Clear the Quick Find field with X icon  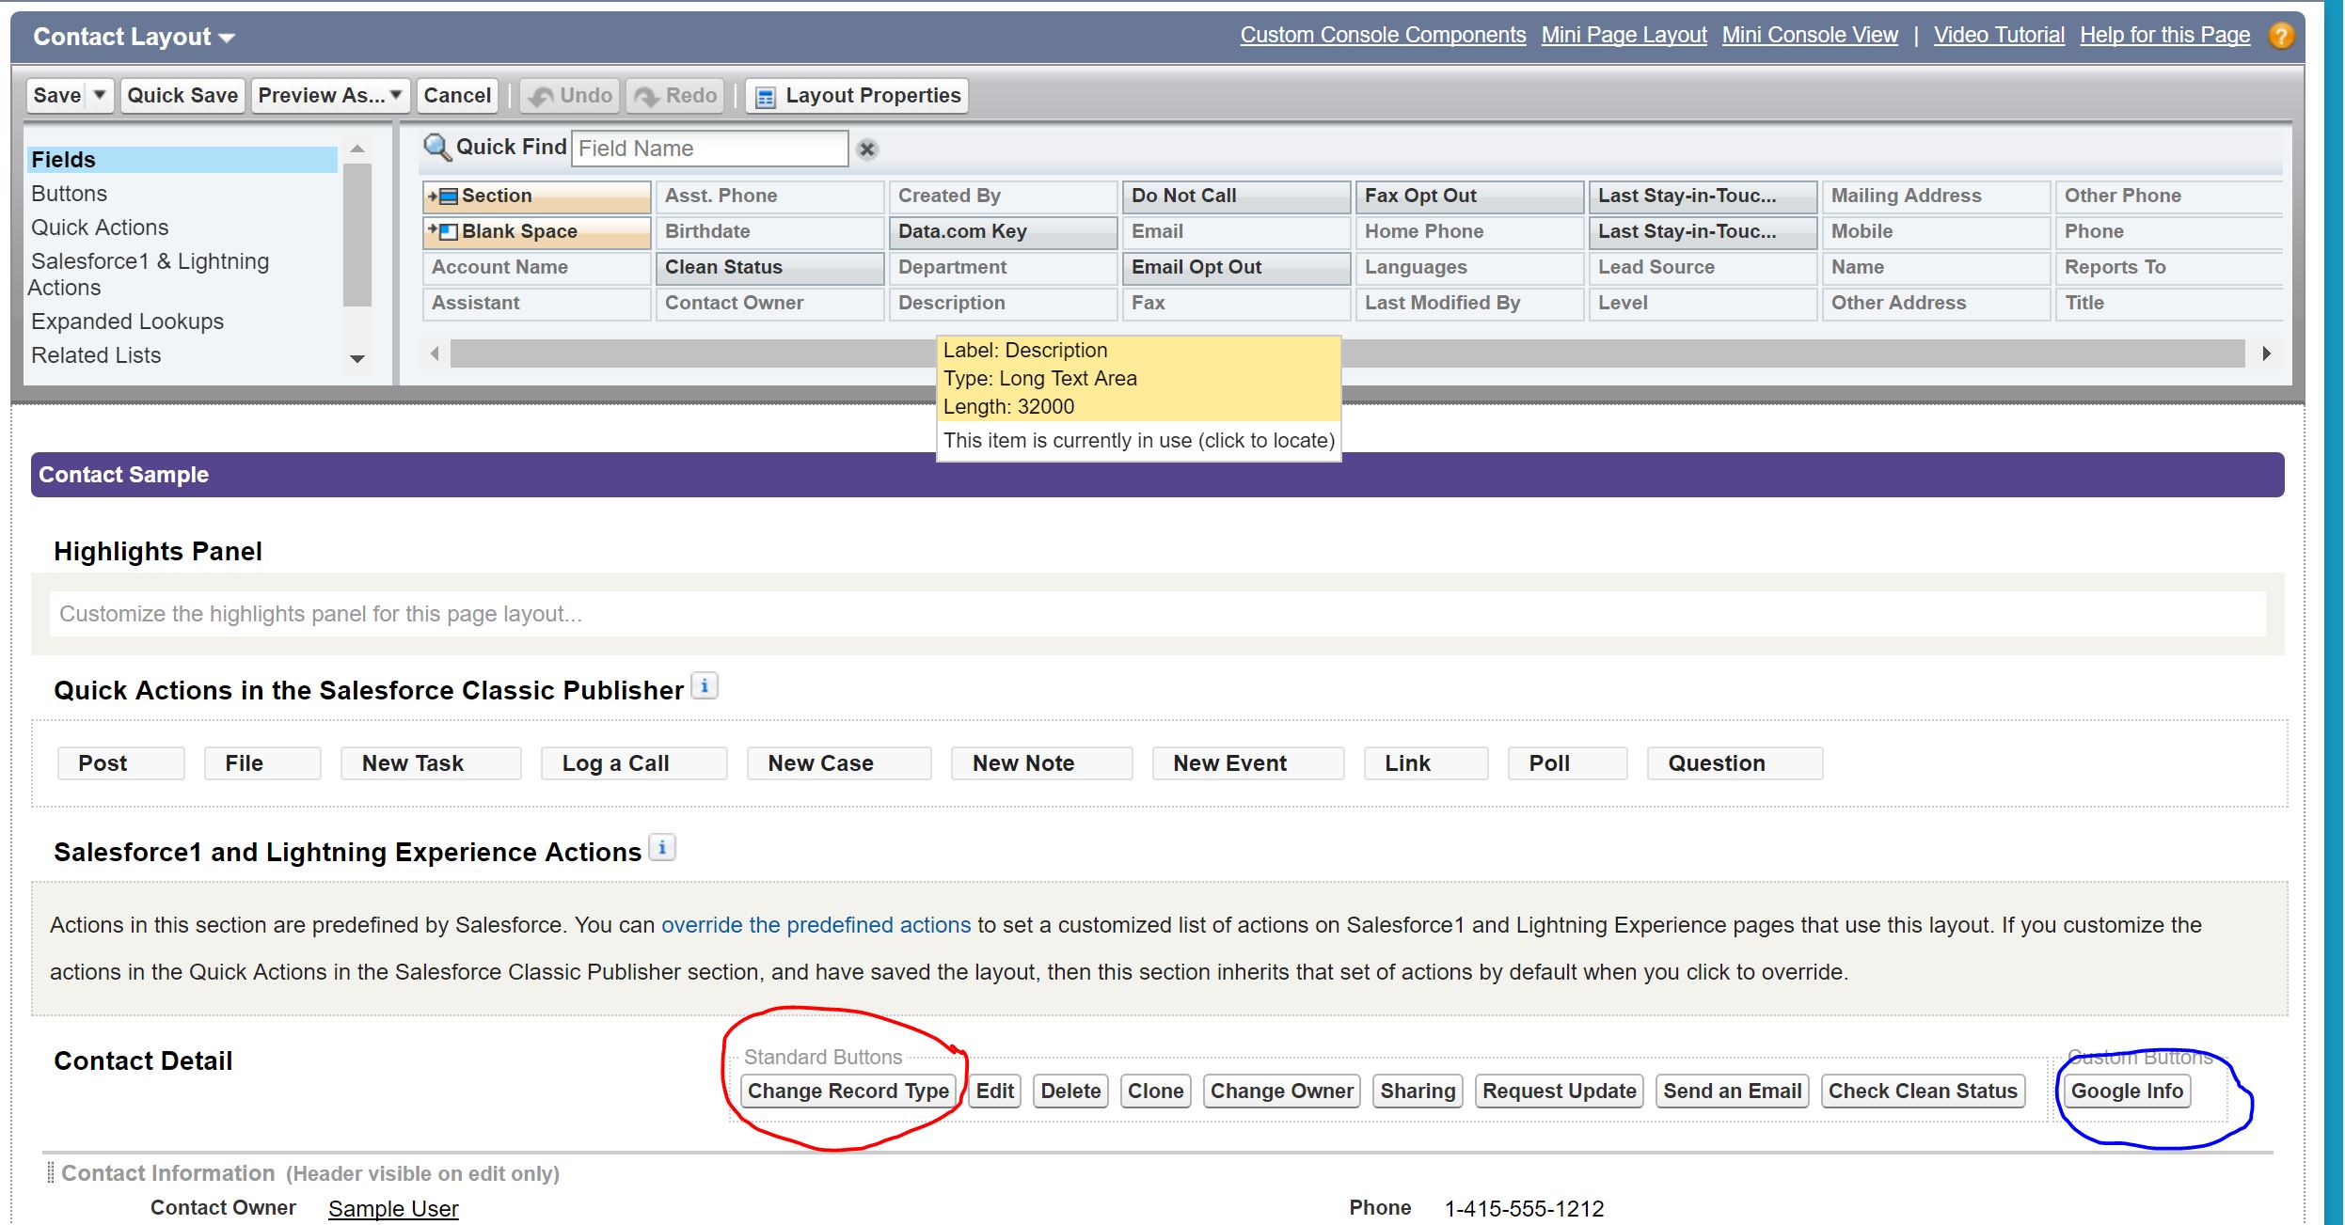867,149
